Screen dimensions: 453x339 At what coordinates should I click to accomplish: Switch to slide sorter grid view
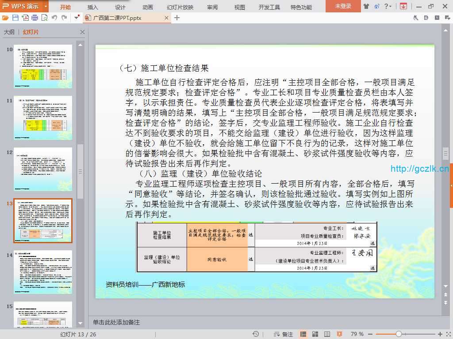[x=315, y=334]
